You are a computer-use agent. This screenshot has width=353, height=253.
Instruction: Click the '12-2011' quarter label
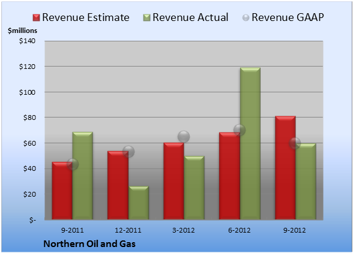tap(128, 230)
